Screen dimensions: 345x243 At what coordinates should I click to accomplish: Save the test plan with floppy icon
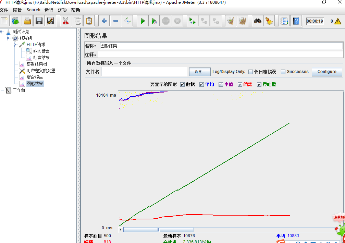[x=39, y=21]
